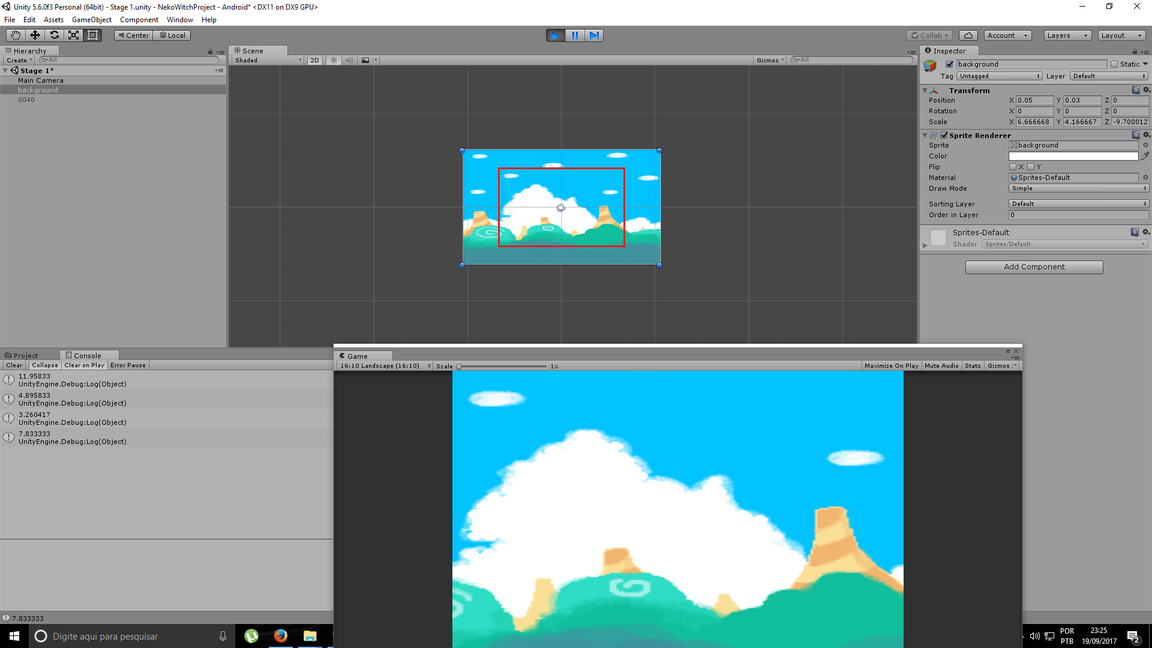Click the Step frame button

pos(594,35)
